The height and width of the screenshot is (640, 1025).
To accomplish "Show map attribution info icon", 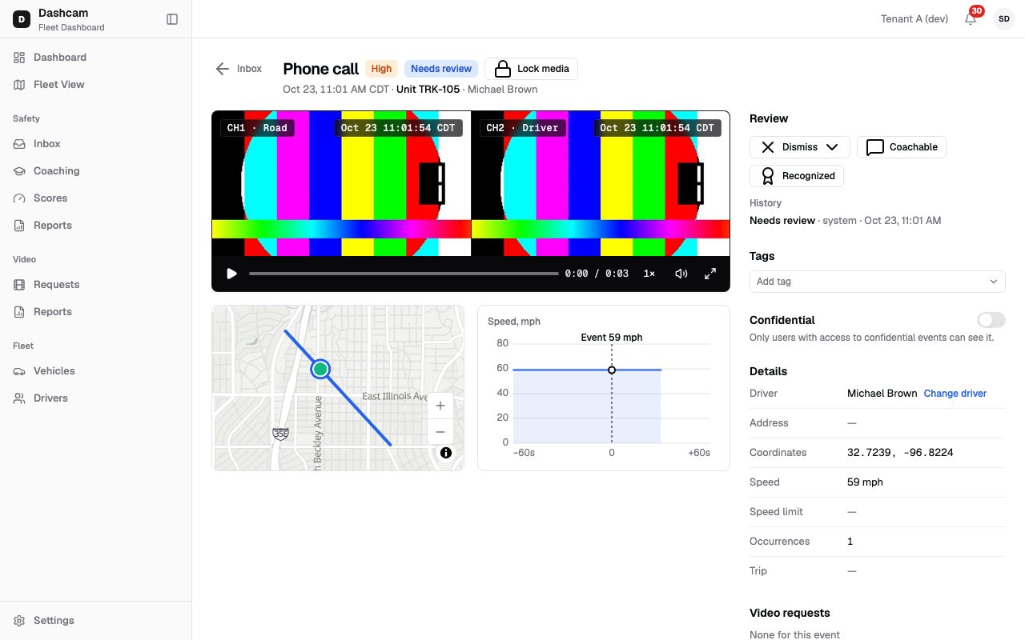I will pos(446,453).
